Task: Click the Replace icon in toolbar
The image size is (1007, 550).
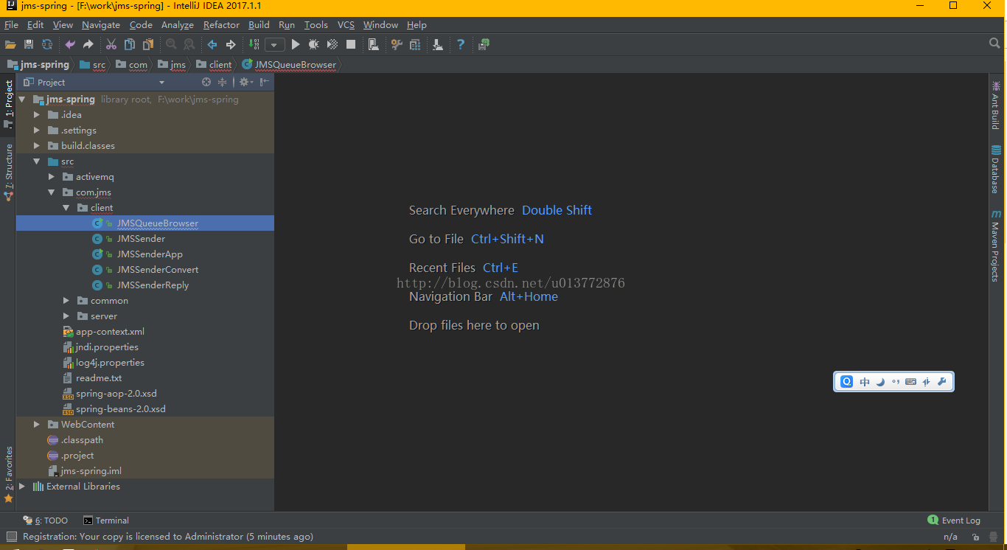Action: pyautogui.click(x=189, y=44)
